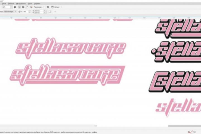Select the plain pink stellasavage logo
Image resolution: width=201 pixels, height=134 pixels.
(71, 48)
